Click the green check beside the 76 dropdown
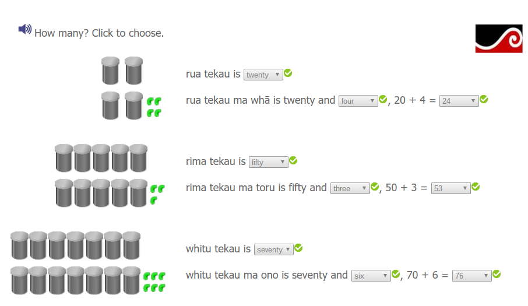Image resolution: width=528 pixels, height=306 pixels. click(x=497, y=275)
